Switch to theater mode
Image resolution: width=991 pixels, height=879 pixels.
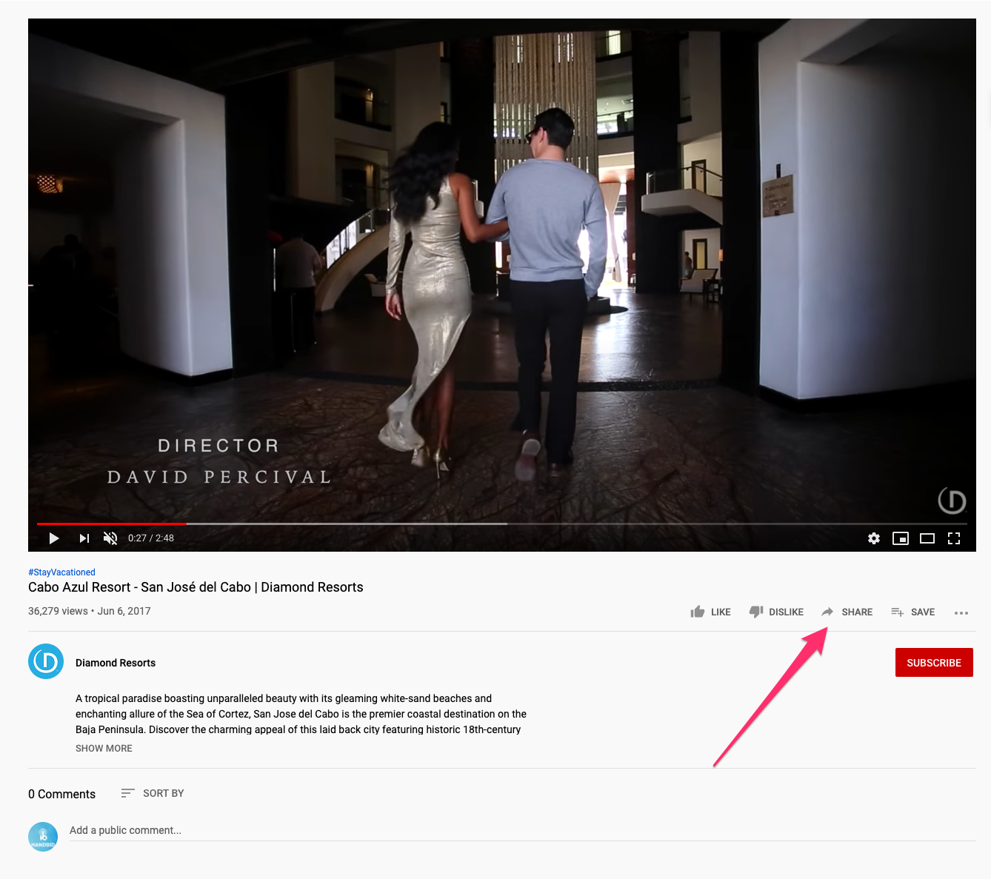click(927, 538)
